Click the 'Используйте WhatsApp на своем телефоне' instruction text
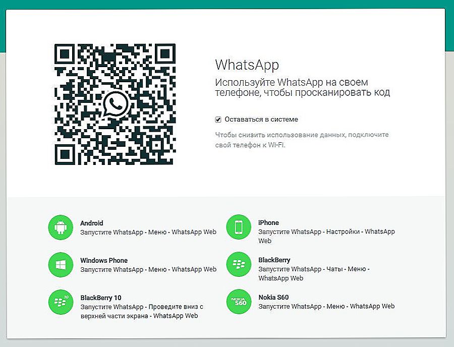 coord(302,87)
